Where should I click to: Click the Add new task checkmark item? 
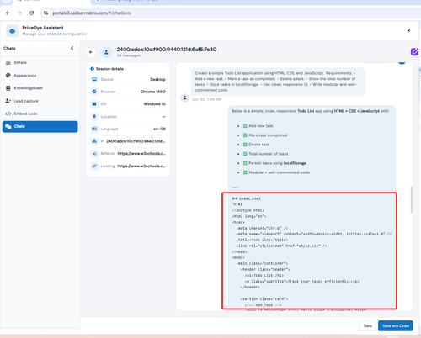(258, 126)
